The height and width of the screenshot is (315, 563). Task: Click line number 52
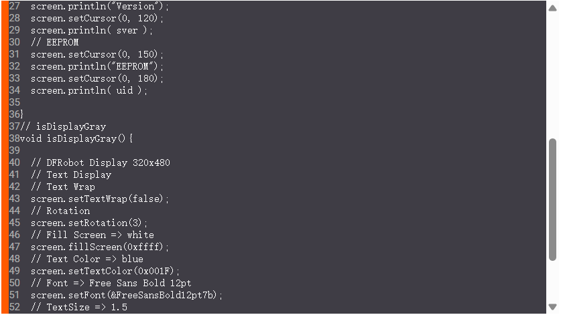click(x=14, y=307)
